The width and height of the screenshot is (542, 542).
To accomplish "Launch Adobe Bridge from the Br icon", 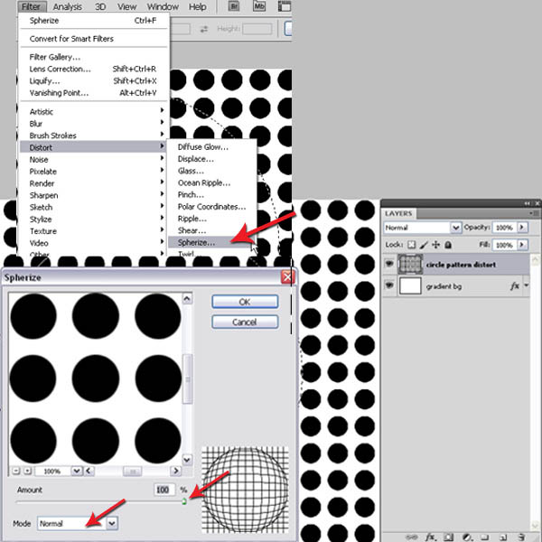I will point(235,6).
